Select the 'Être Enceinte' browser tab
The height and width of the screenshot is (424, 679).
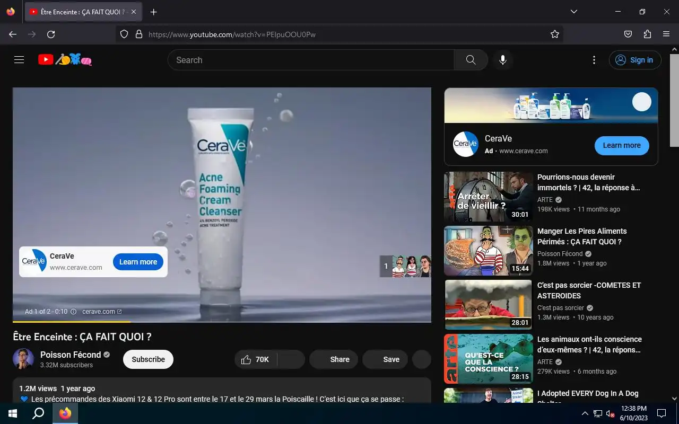coord(83,12)
